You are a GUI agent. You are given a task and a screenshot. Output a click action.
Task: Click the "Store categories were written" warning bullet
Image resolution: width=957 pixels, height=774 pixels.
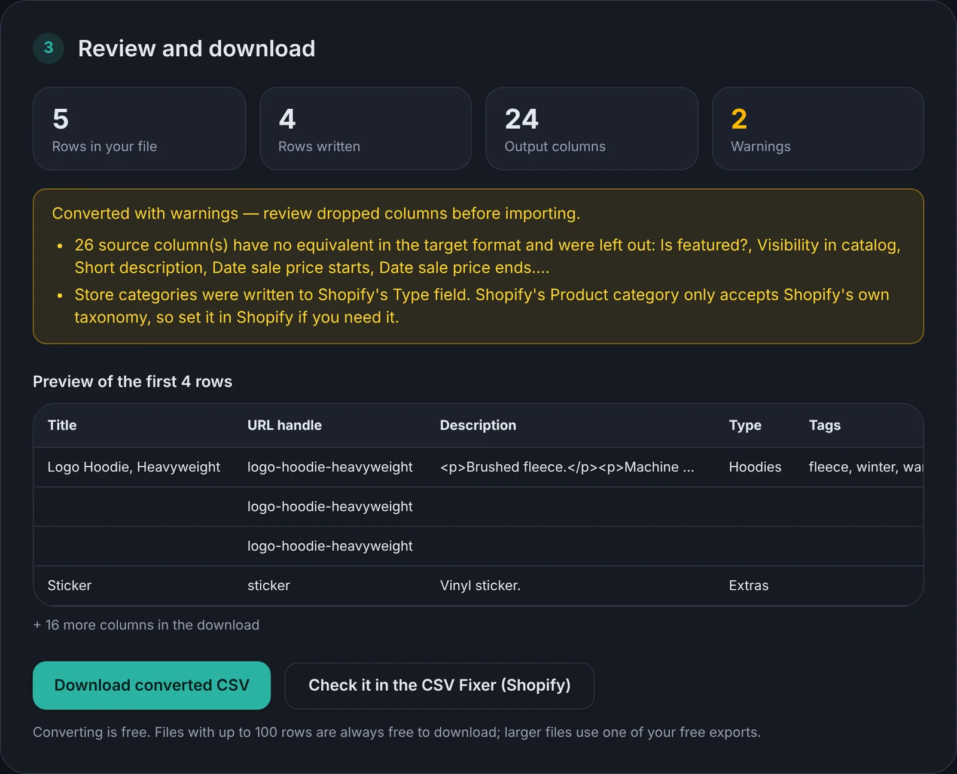coord(481,306)
